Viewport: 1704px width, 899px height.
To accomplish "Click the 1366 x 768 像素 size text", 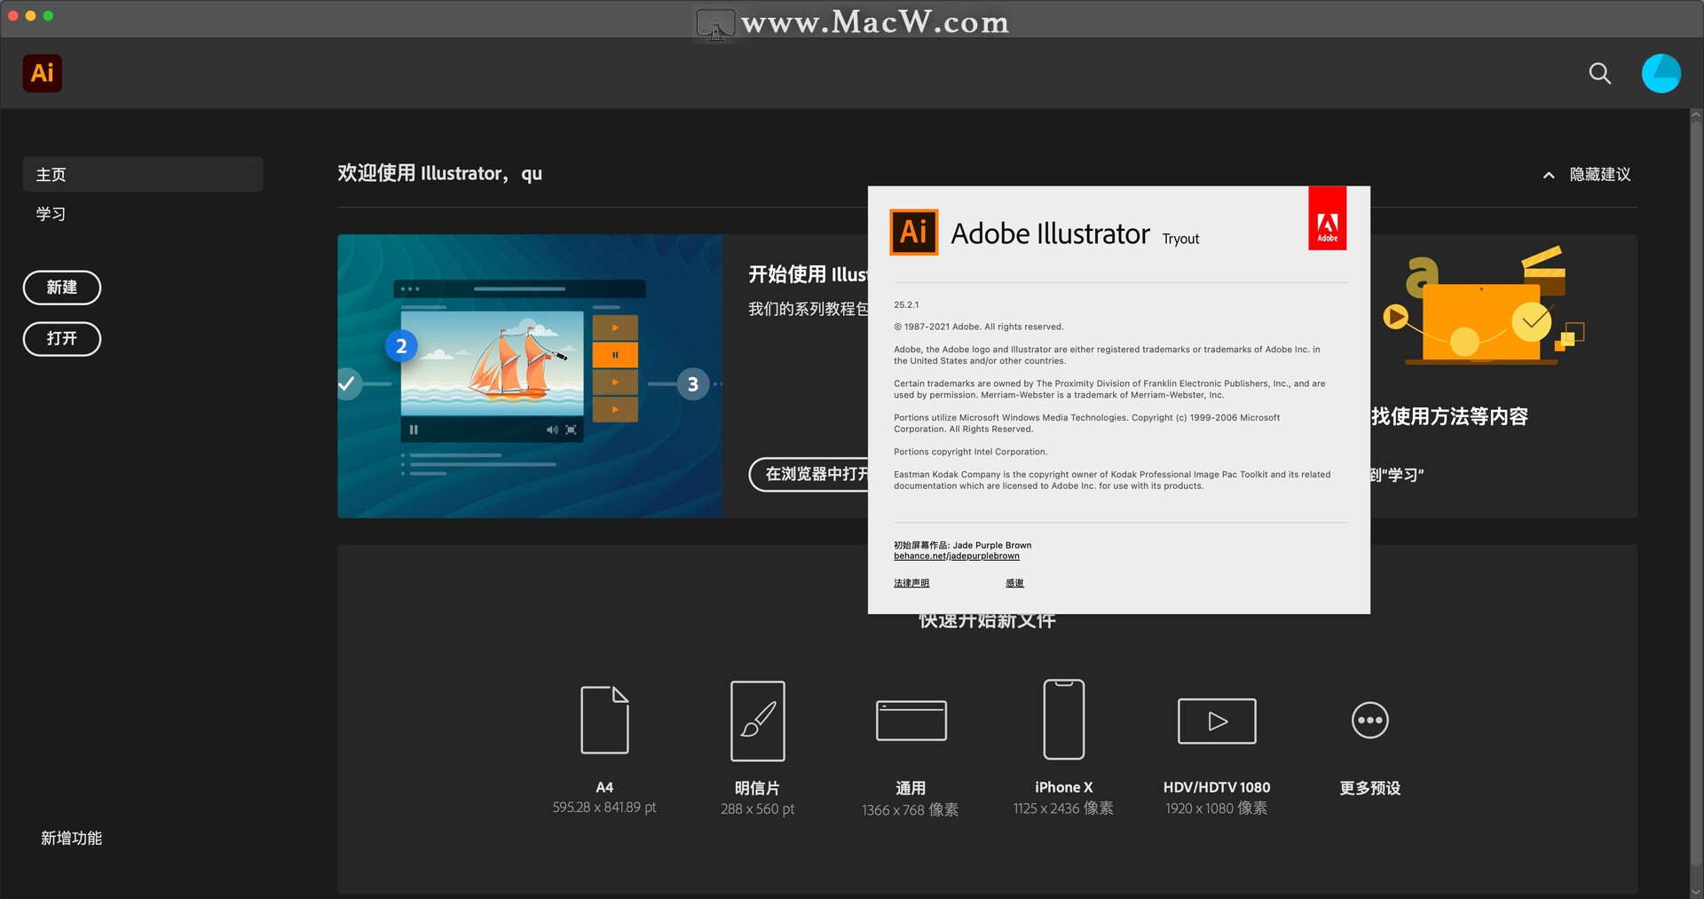I will point(910,809).
